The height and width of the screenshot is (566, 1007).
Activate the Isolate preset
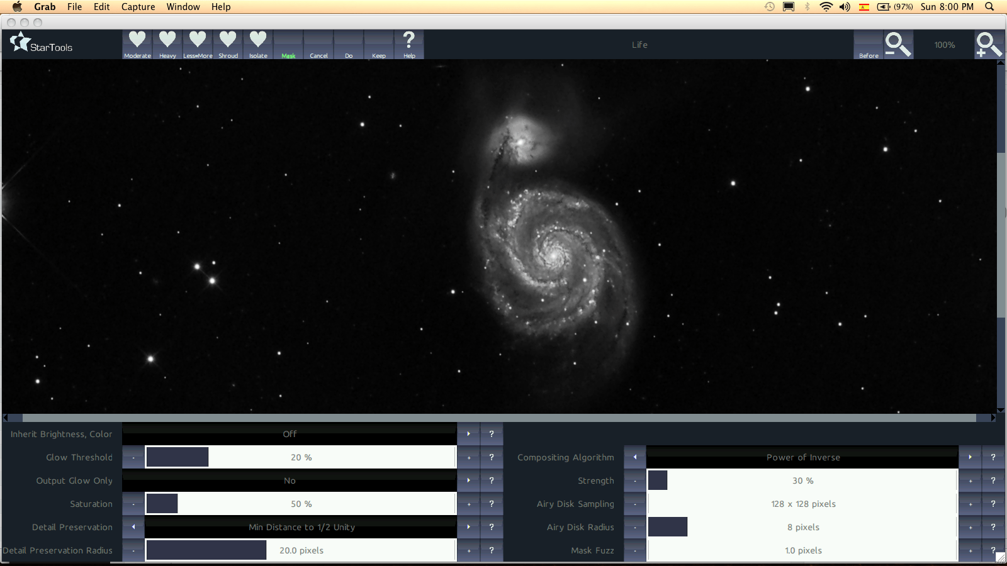coord(258,44)
